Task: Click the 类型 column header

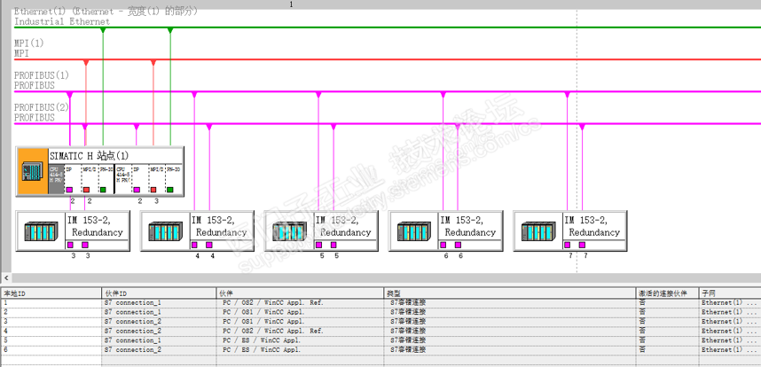Action: coord(510,293)
